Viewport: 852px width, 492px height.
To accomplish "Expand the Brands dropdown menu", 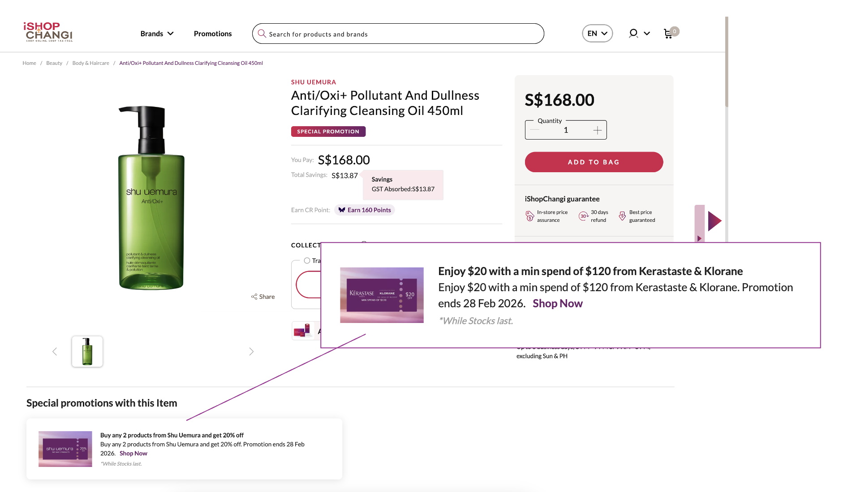I will coord(157,34).
